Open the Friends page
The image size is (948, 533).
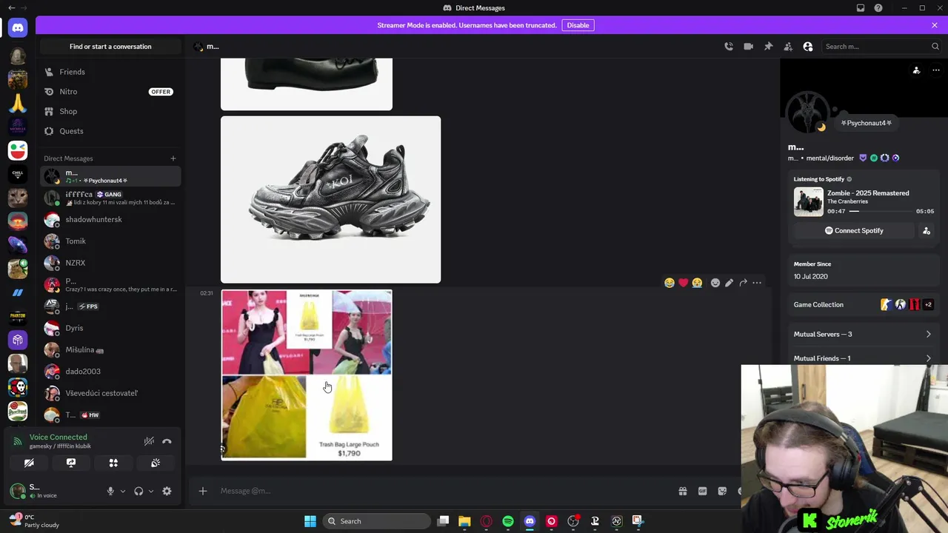pyautogui.click(x=110, y=72)
